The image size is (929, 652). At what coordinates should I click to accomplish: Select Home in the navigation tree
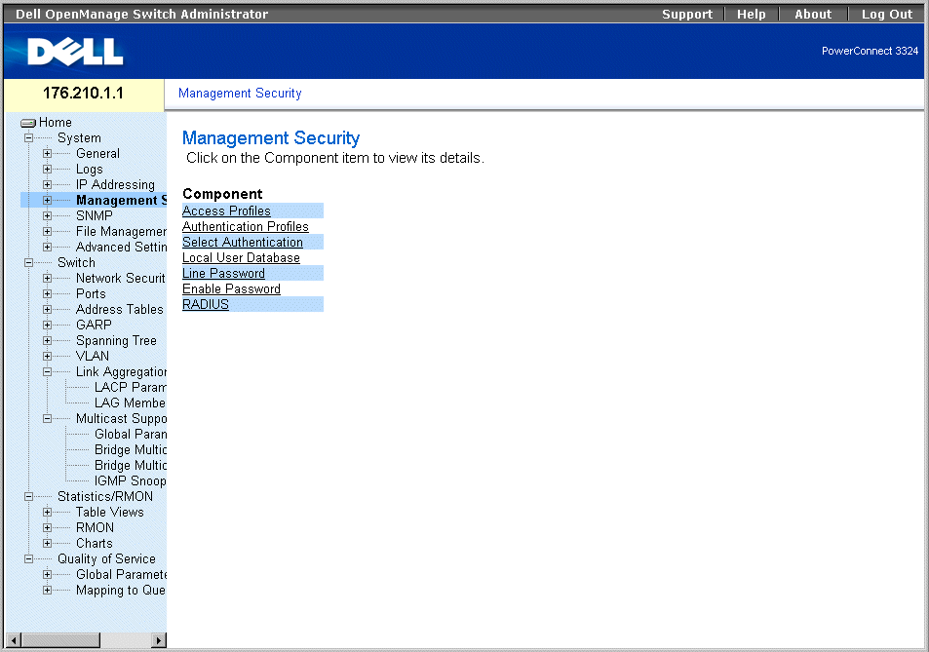[56, 123]
